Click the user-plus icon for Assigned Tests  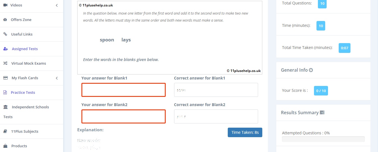6,49
